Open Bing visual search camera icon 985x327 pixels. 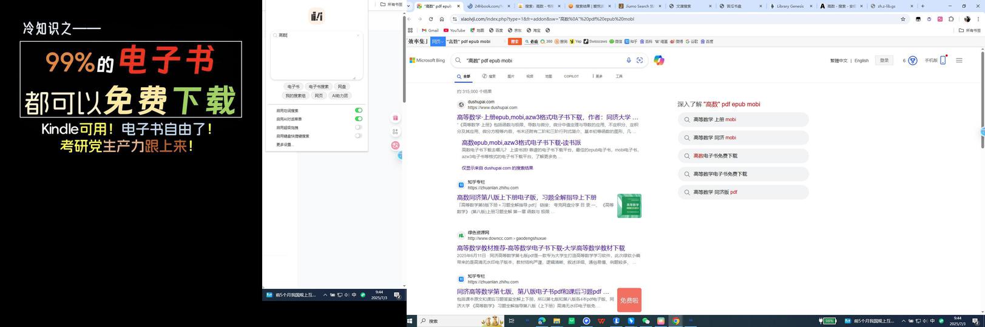[640, 61]
